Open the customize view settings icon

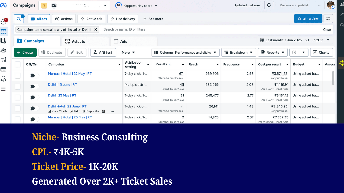[x=328, y=19]
